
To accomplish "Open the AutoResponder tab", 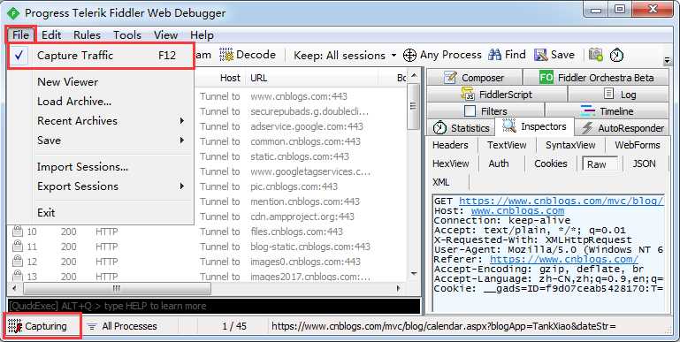I will pos(623,128).
